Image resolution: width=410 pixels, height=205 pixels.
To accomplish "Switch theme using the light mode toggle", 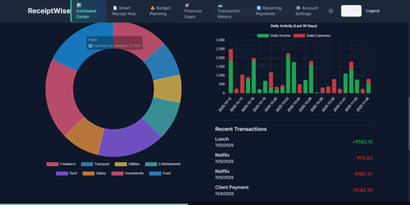I will point(330,10).
